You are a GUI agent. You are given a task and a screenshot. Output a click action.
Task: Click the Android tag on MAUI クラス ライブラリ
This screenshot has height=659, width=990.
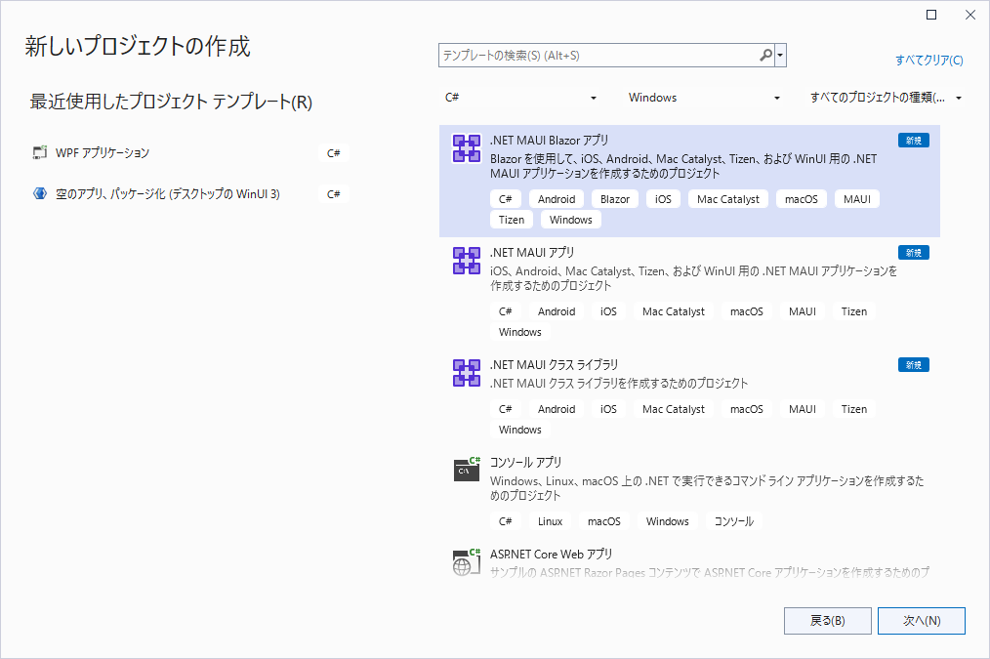pyautogui.click(x=557, y=409)
